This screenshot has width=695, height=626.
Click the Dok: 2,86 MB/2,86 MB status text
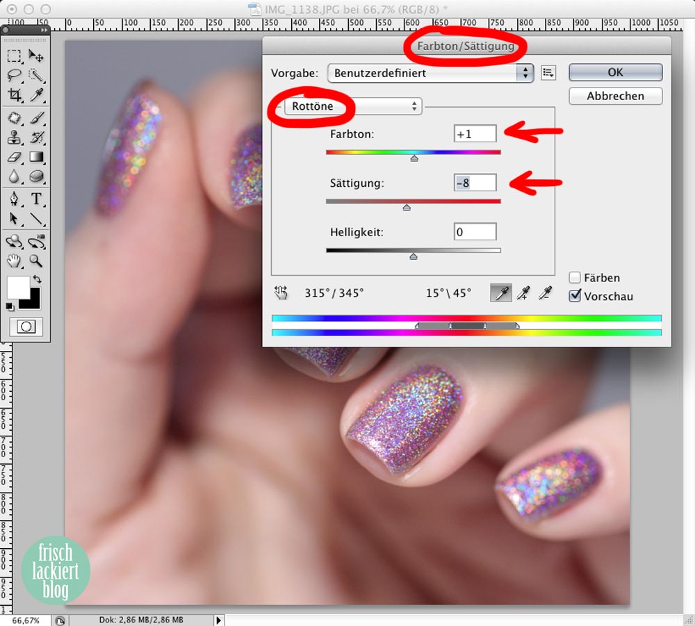pos(141,620)
